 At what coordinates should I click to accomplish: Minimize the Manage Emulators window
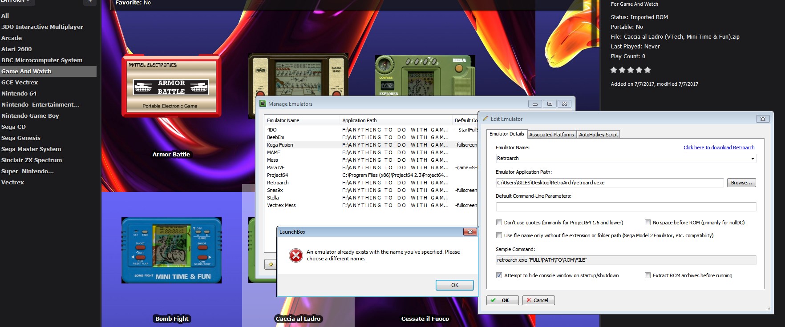point(535,104)
